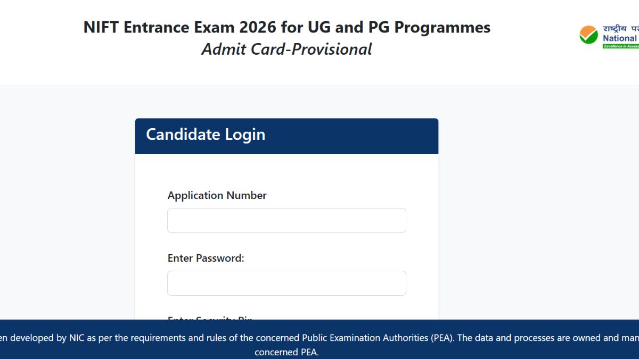Click the dark blue Candidate Login title text

pos(205,135)
